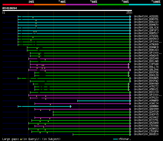Image resolution: width=163 pixels, height=141 pixels.
Task: Click the yellow gap symbol in Large gaps legend
Action: point(21,139)
